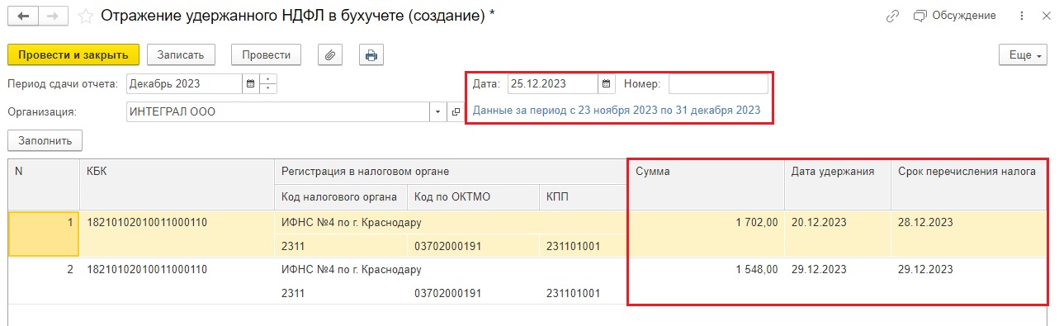Click the Номер input field
The height and width of the screenshot is (326, 1059).
(718, 83)
